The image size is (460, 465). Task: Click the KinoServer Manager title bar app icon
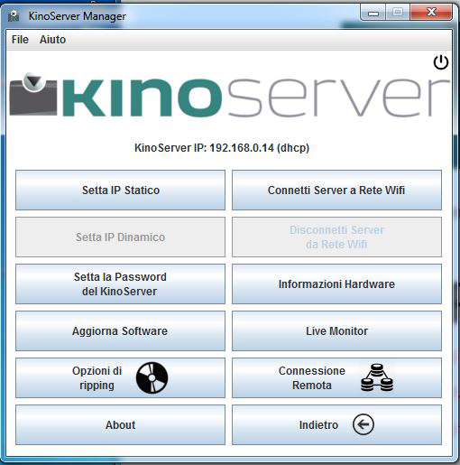14,16
